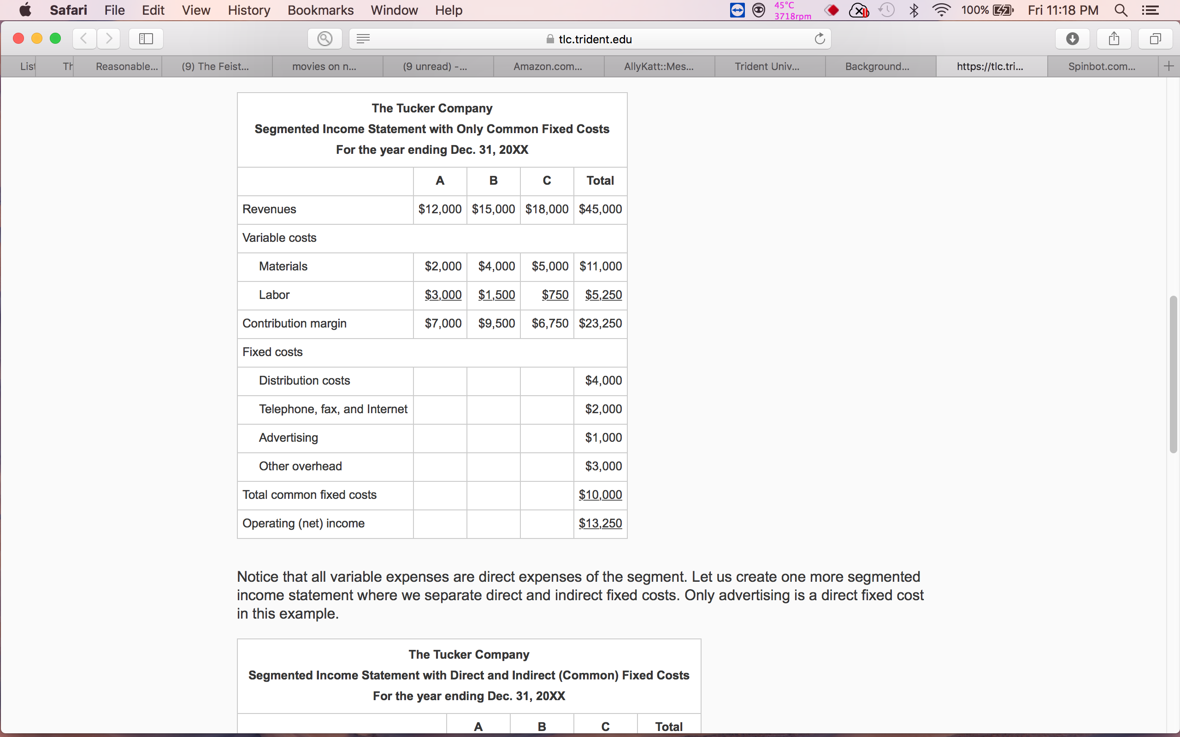
Task: Click the forward navigation arrow
Action: pos(108,39)
